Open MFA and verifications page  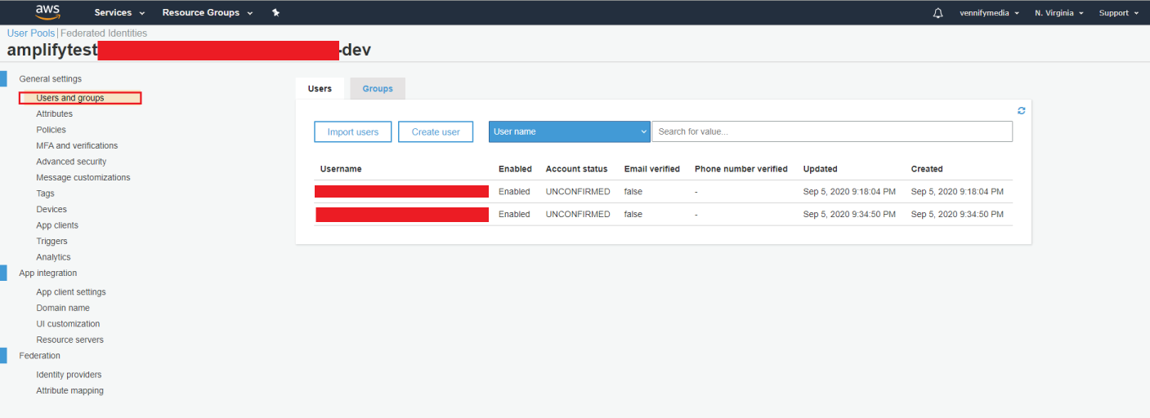[77, 146]
